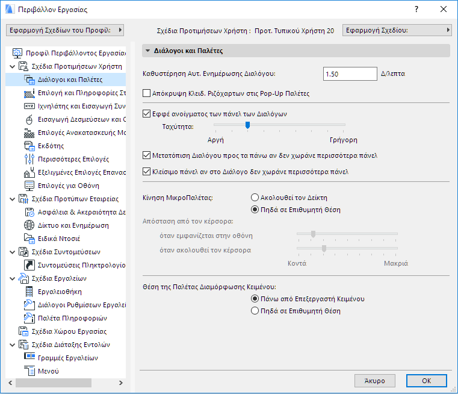Click the help question mark button

point(416,10)
